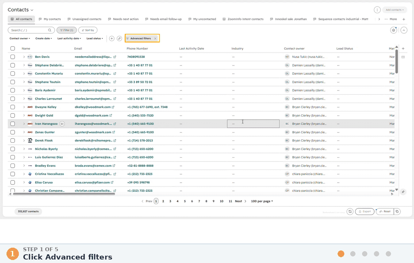The width and height of the screenshot is (414, 263).
Task: Click the horizontal scrollbar under the table
Action: click(x=64, y=194)
